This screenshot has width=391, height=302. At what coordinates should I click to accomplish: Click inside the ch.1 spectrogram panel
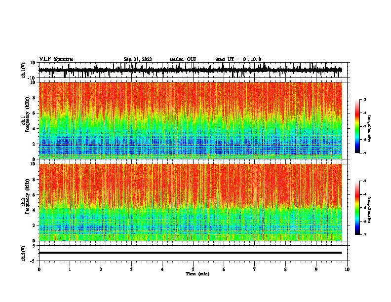(191, 120)
